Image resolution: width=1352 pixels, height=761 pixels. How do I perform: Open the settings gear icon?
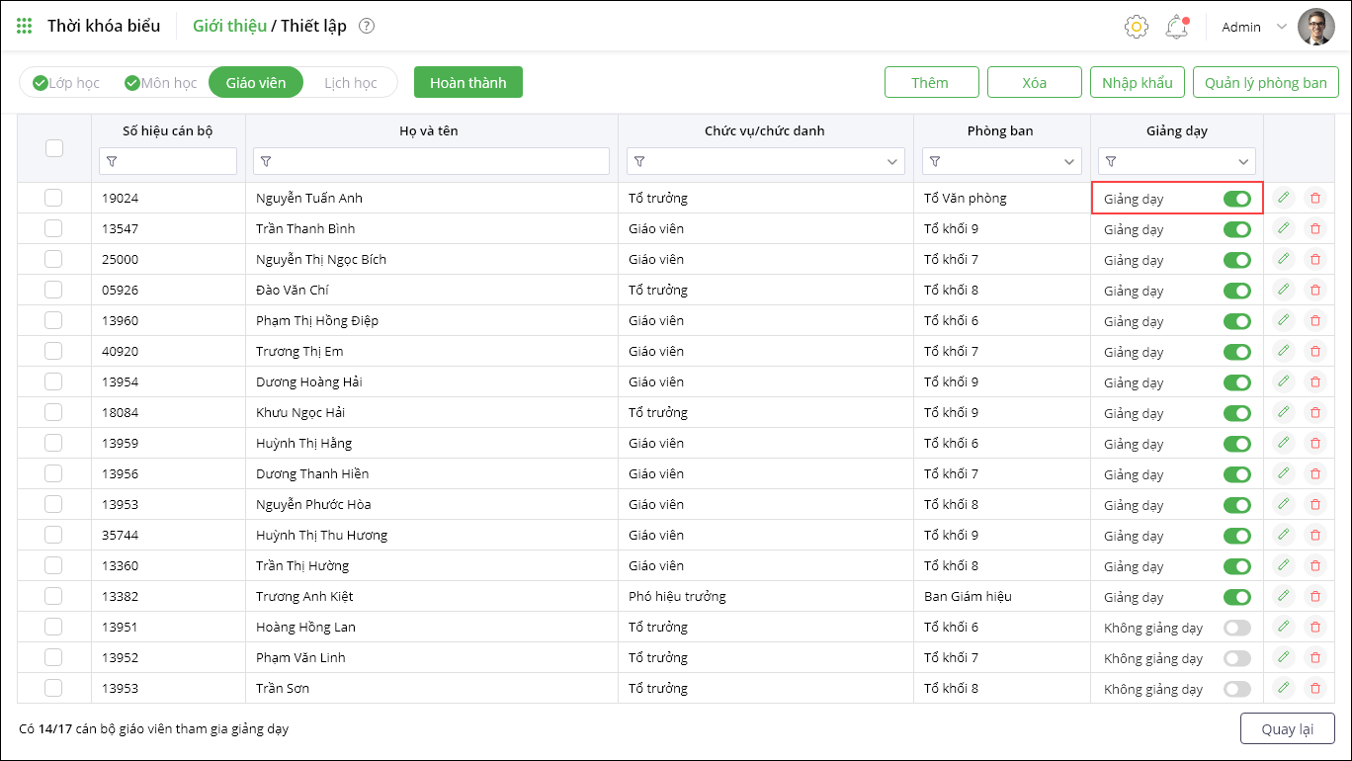[x=1137, y=27]
